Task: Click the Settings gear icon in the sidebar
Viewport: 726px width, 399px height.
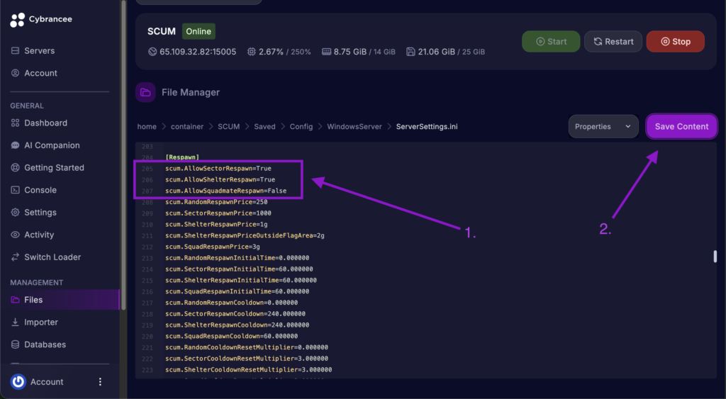Action: (16, 213)
